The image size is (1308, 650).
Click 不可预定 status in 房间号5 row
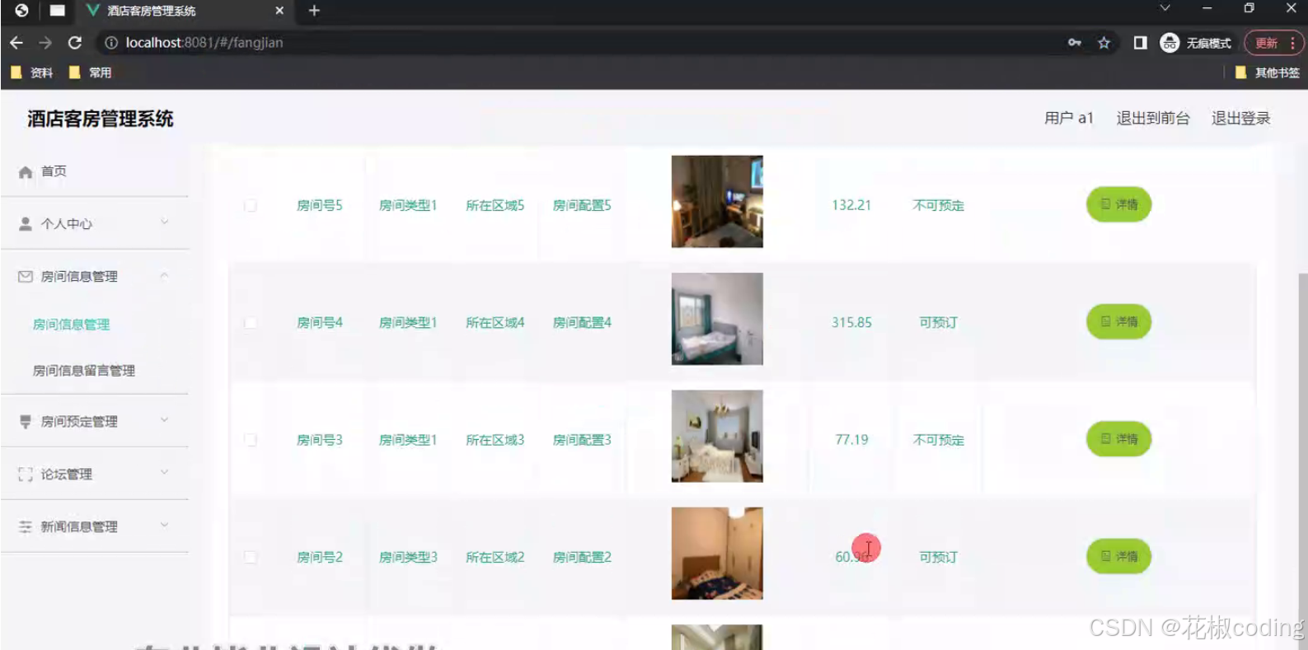pyautogui.click(x=938, y=205)
